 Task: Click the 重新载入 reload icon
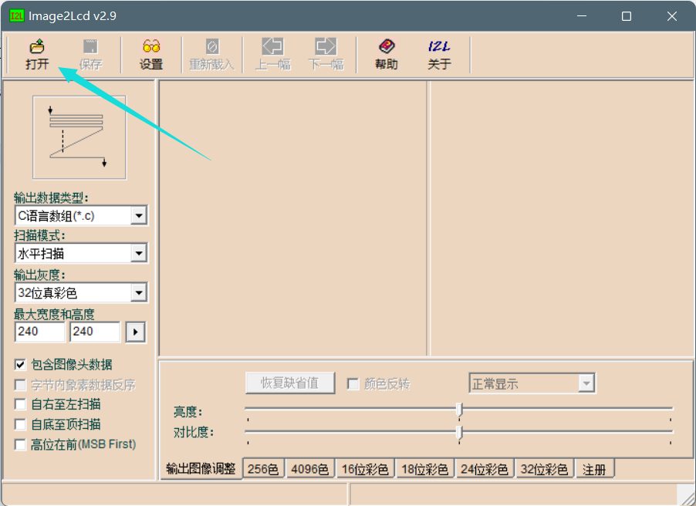click(x=212, y=46)
